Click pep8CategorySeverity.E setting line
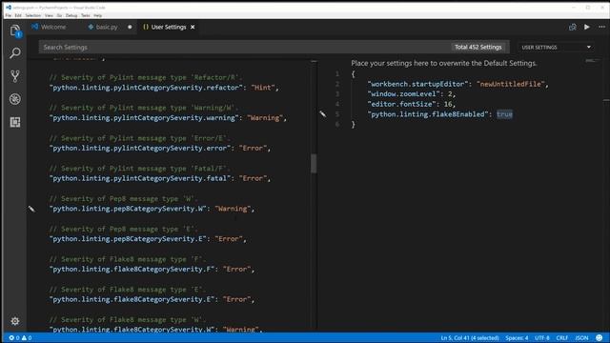 (x=148, y=239)
